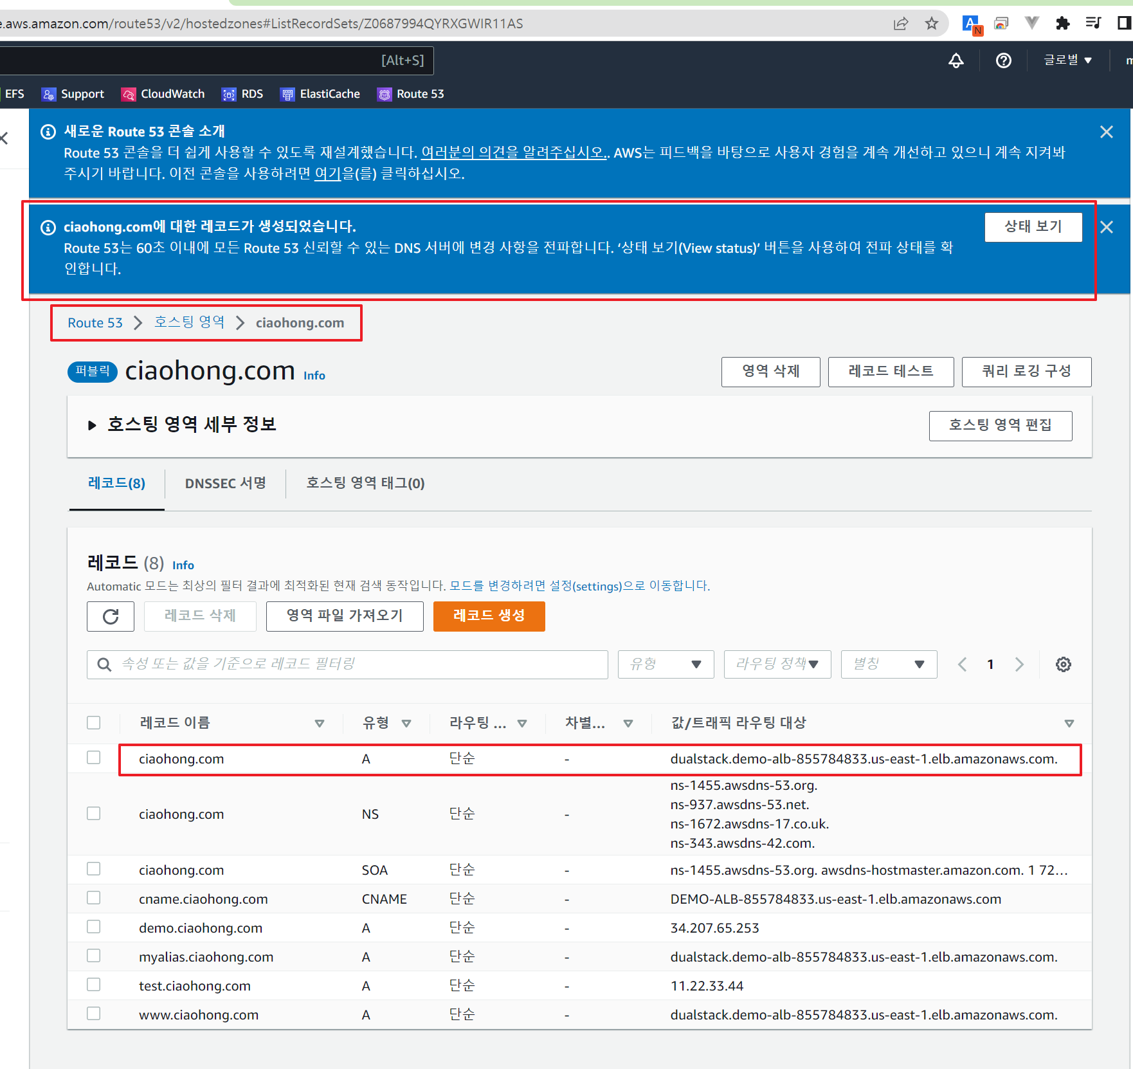Switch to the 레코드(8) tab
The width and height of the screenshot is (1133, 1069).
116,484
